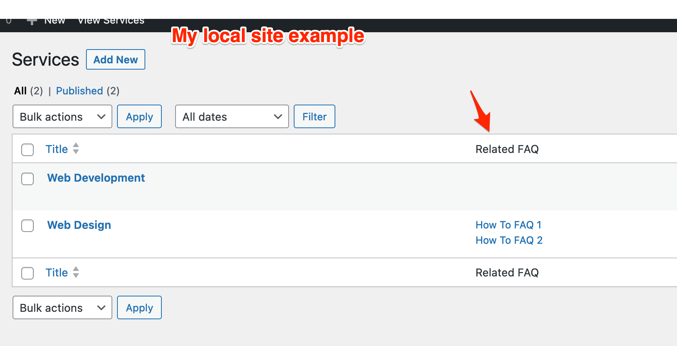The width and height of the screenshot is (677, 346).
Task: Click the plus icon beside New
Action: [x=32, y=22]
